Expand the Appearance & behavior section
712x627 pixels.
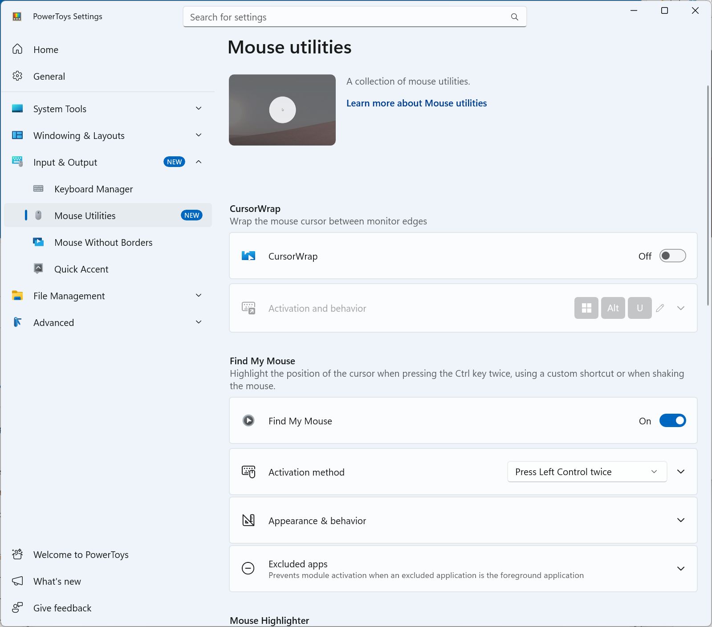pyautogui.click(x=680, y=520)
